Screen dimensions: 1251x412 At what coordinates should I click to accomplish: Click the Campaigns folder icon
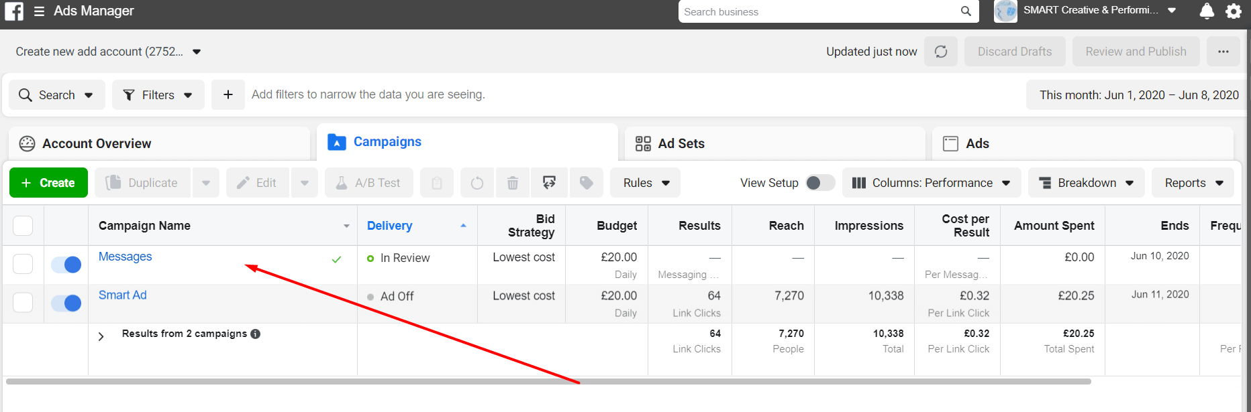336,142
